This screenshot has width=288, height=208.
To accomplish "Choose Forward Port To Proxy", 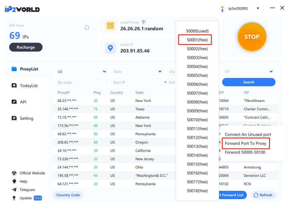I will [245, 143].
